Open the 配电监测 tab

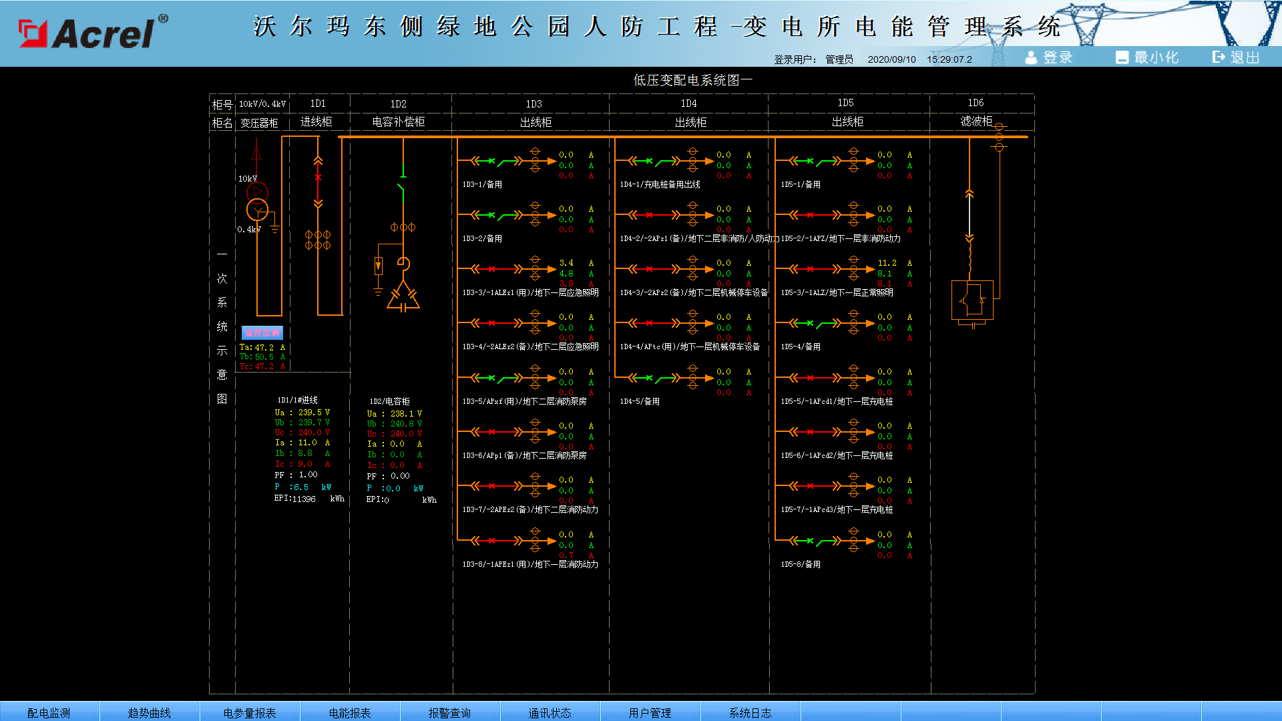coord(49,712)
